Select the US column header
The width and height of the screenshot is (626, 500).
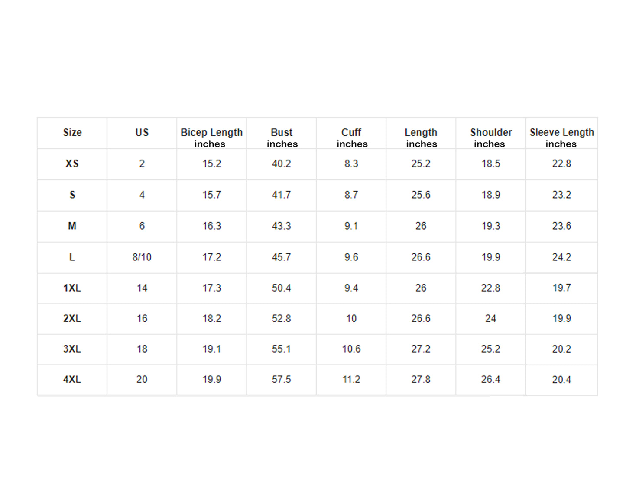pyautogui.click(x=142, y=133)
